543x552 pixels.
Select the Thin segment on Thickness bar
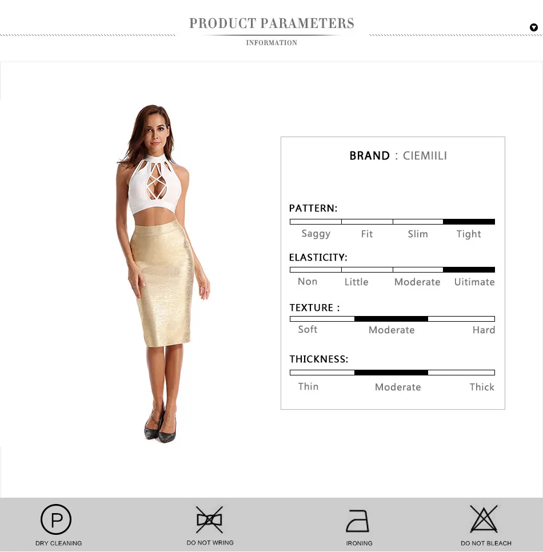pyautogui.click(x=322, y=373)
